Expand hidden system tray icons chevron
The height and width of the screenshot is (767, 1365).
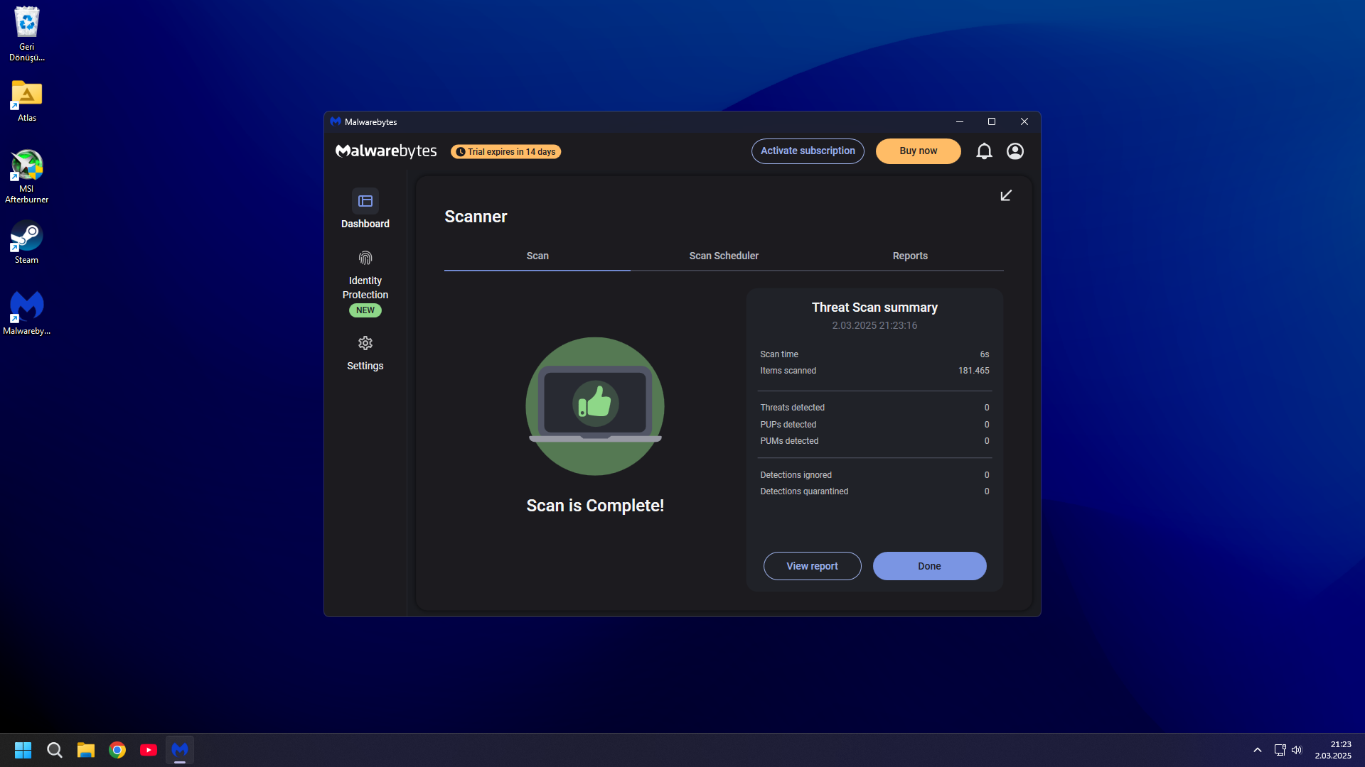[1258, 750]
